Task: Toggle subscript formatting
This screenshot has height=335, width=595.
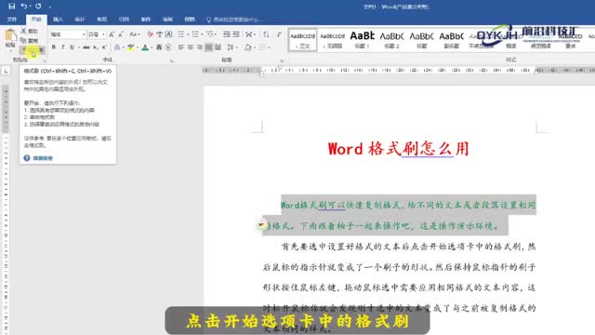Action: (x=95, y=47)
